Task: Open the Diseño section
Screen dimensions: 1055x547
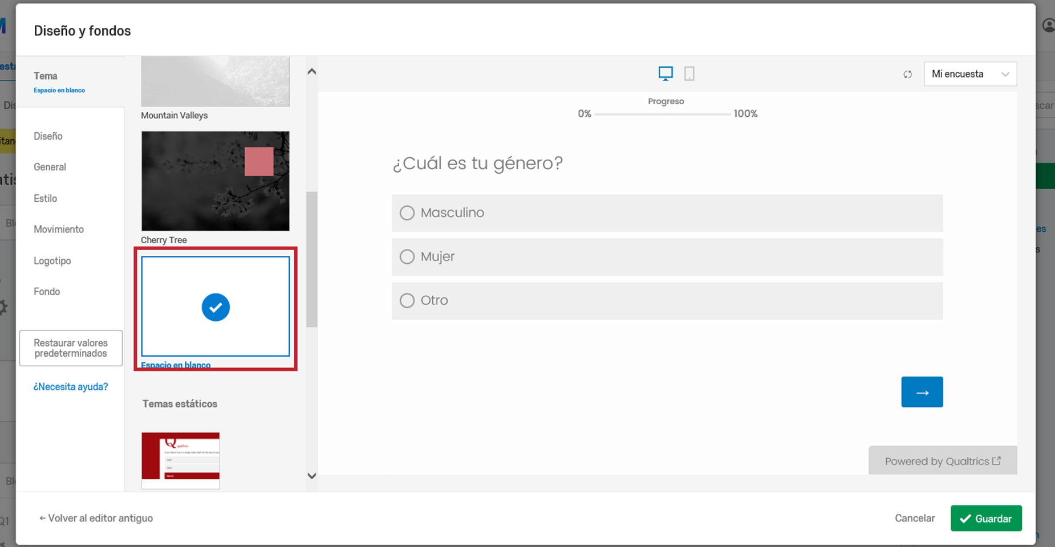Action: [x=48, y=136]
